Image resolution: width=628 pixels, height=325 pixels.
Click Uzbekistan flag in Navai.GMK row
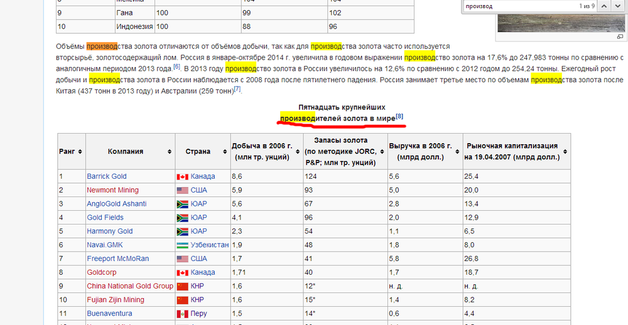pyautogui.click(x=182, y=245)
